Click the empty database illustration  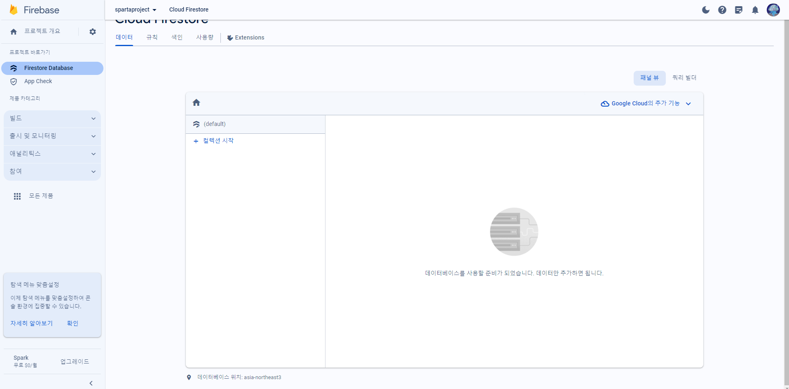(x=514, y=232)
